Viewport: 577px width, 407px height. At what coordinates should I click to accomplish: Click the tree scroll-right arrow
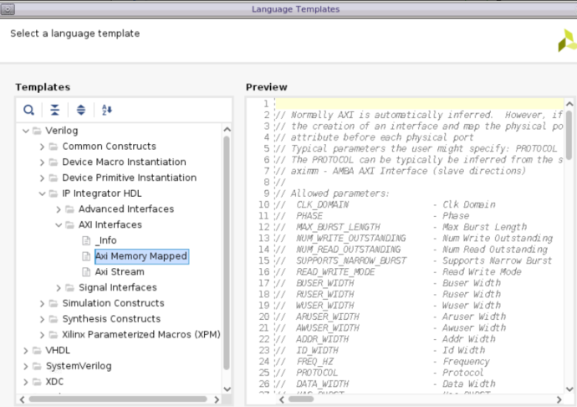(x=217, y=399)
